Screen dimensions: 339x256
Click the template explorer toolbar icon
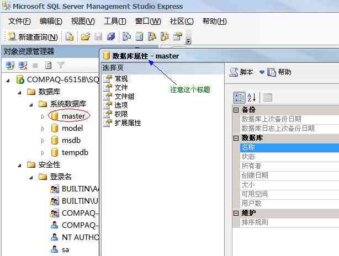pyautogui.click(x=165, y=37)
